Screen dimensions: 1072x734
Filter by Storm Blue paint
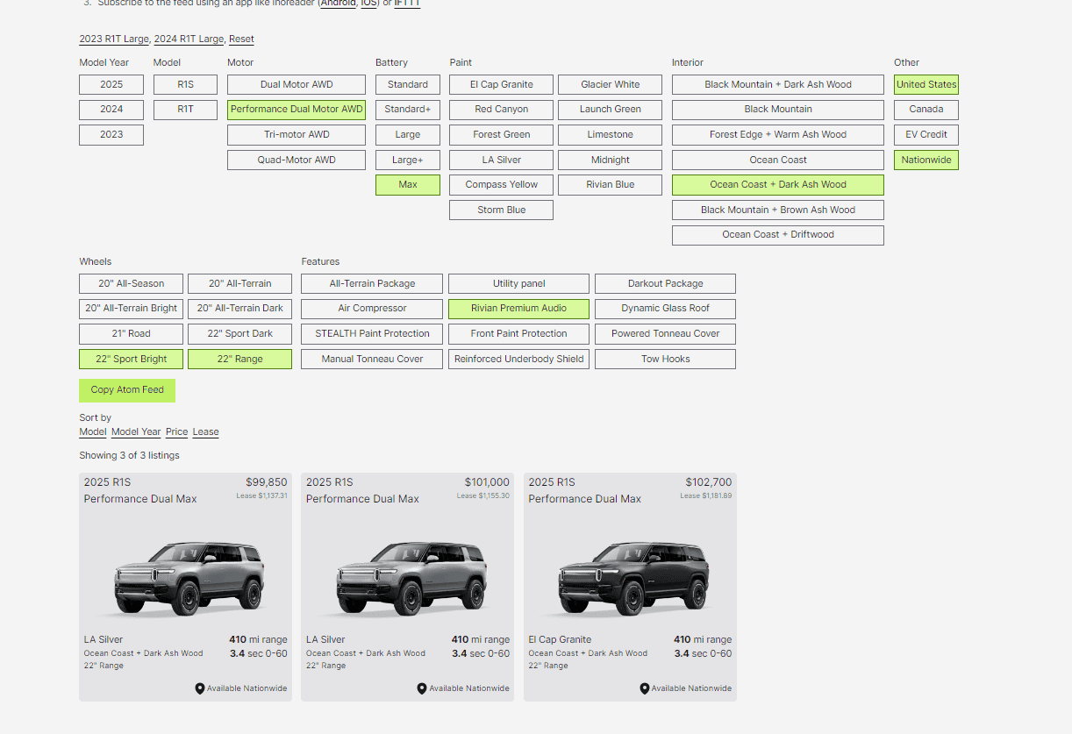coord(502,210)
